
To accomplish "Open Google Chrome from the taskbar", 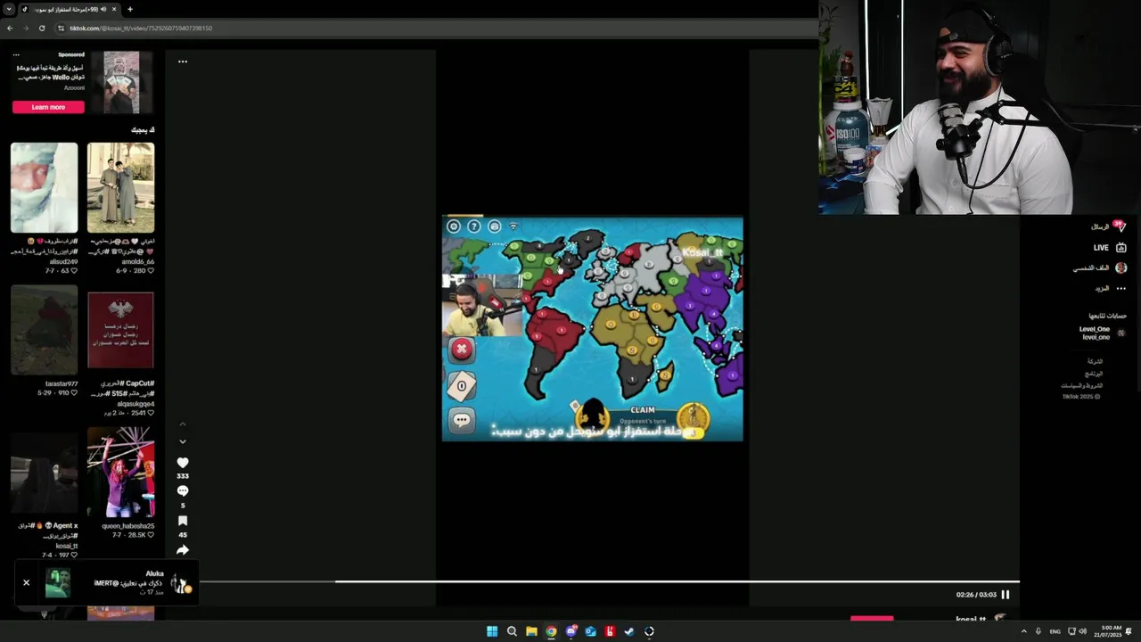I will (551, 631).
